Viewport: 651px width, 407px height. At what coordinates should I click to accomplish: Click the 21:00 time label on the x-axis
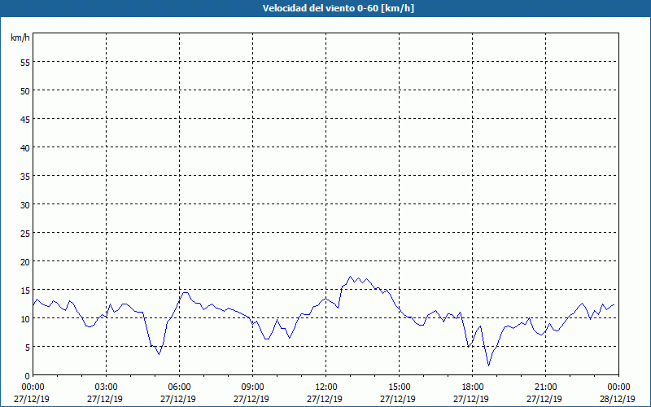(545, 387)
